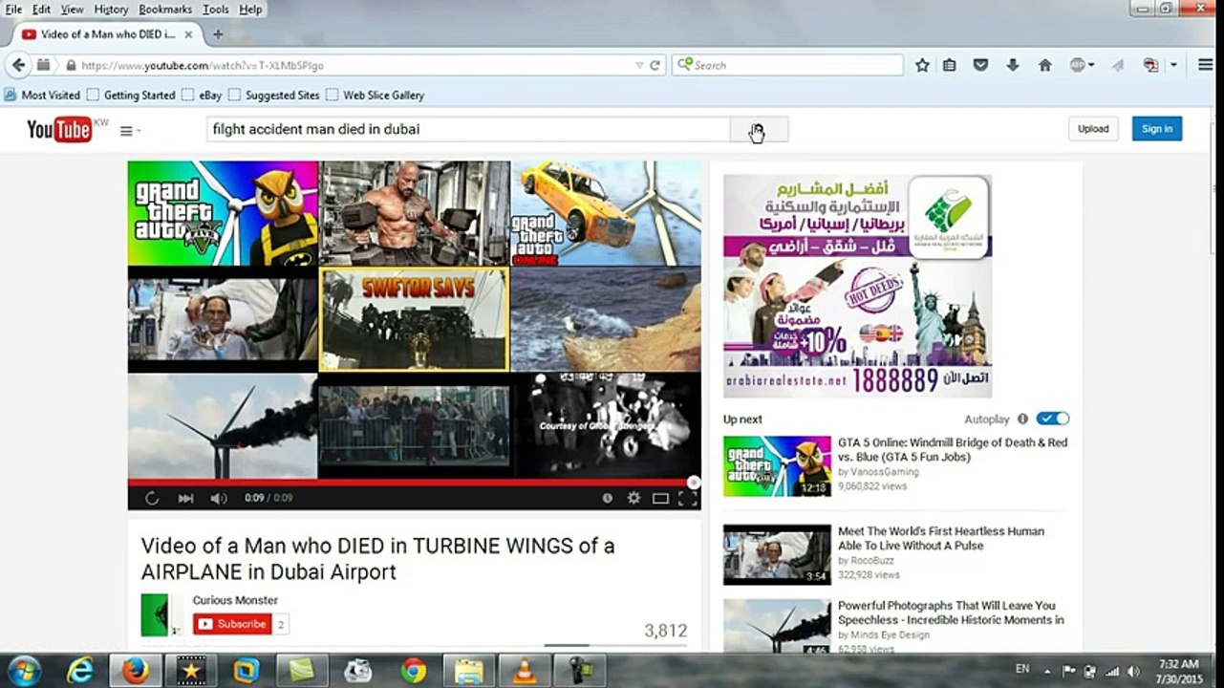The image size is (1224, 688).
Task: Click the YouTube search magnifier button
Action: [x=759, y=129]
